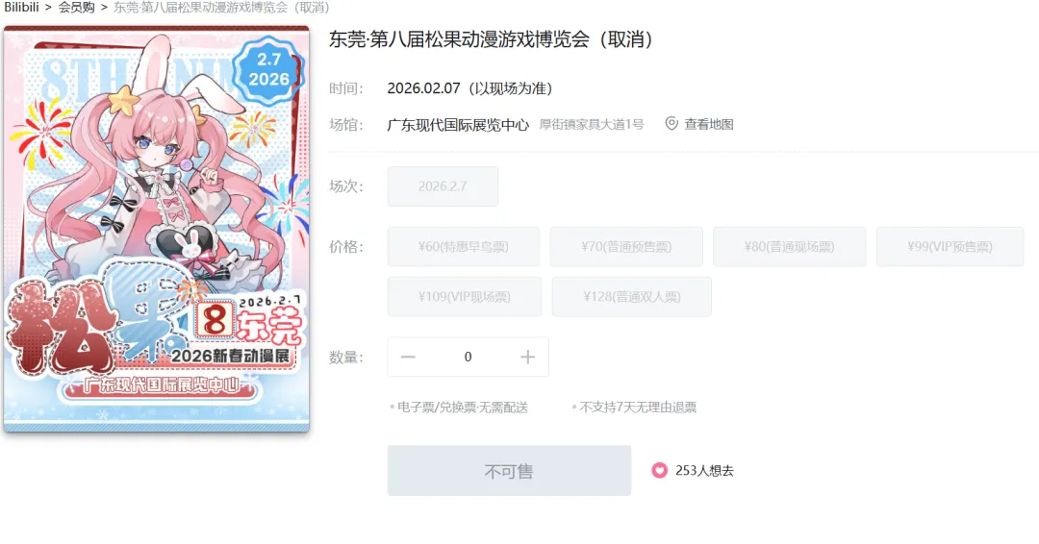This screenshot has width=1039, height=544.
Task: Select the ¥60 特惠早鸟票 ticket
Action: pos(463,247)
